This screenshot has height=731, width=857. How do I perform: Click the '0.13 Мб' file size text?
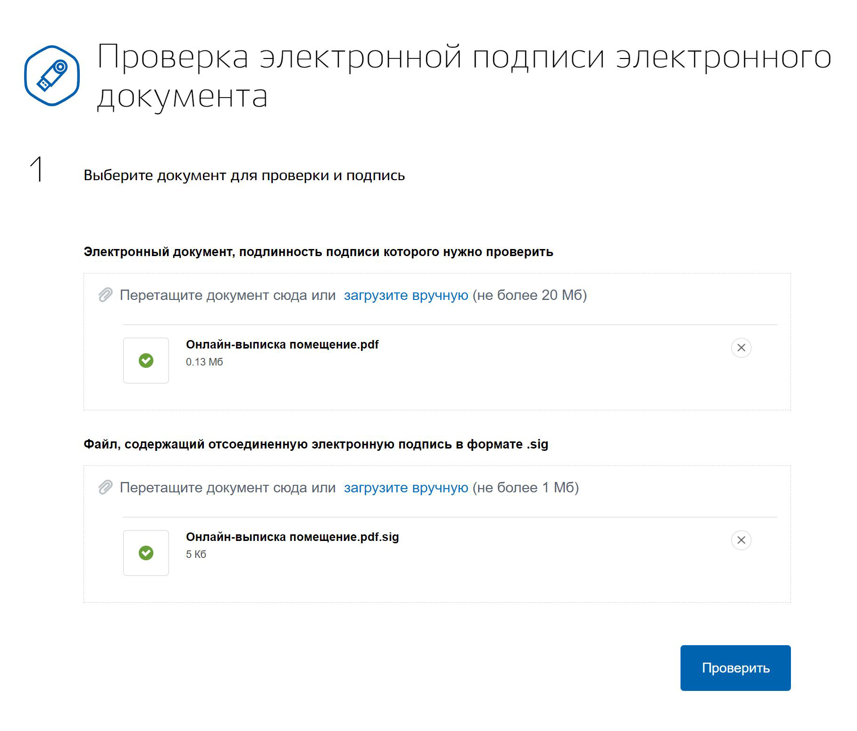click(x=204, y=362)
